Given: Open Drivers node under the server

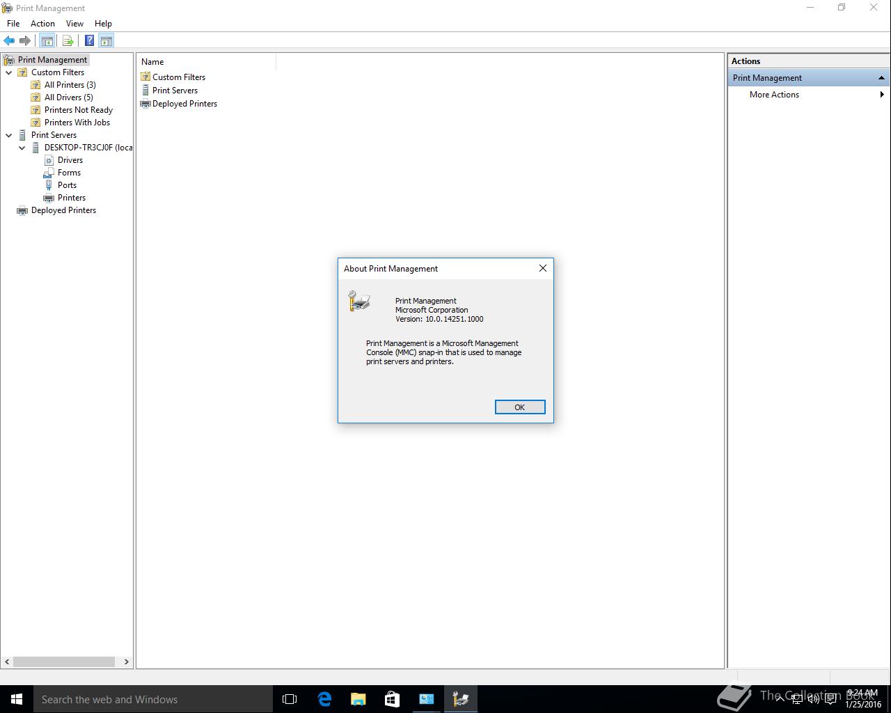Looking at the screenshot, I should (70, 160).
